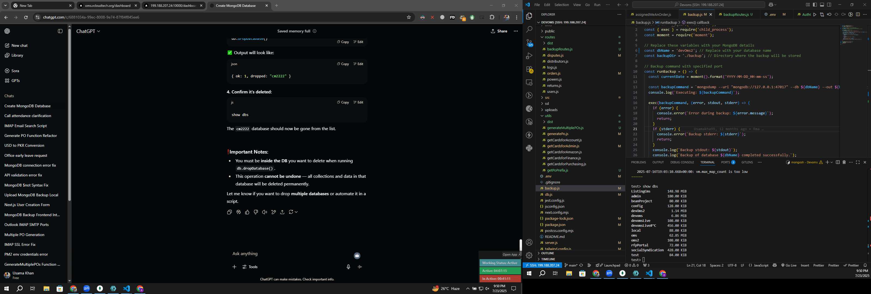Screen dimensions: 871x294
Task: Click the Share button in ChatGPT
Action: [x=499, y=31]
